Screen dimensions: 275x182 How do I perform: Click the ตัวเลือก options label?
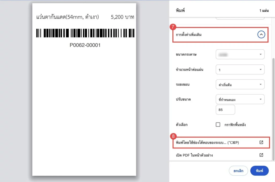(182, 125)
